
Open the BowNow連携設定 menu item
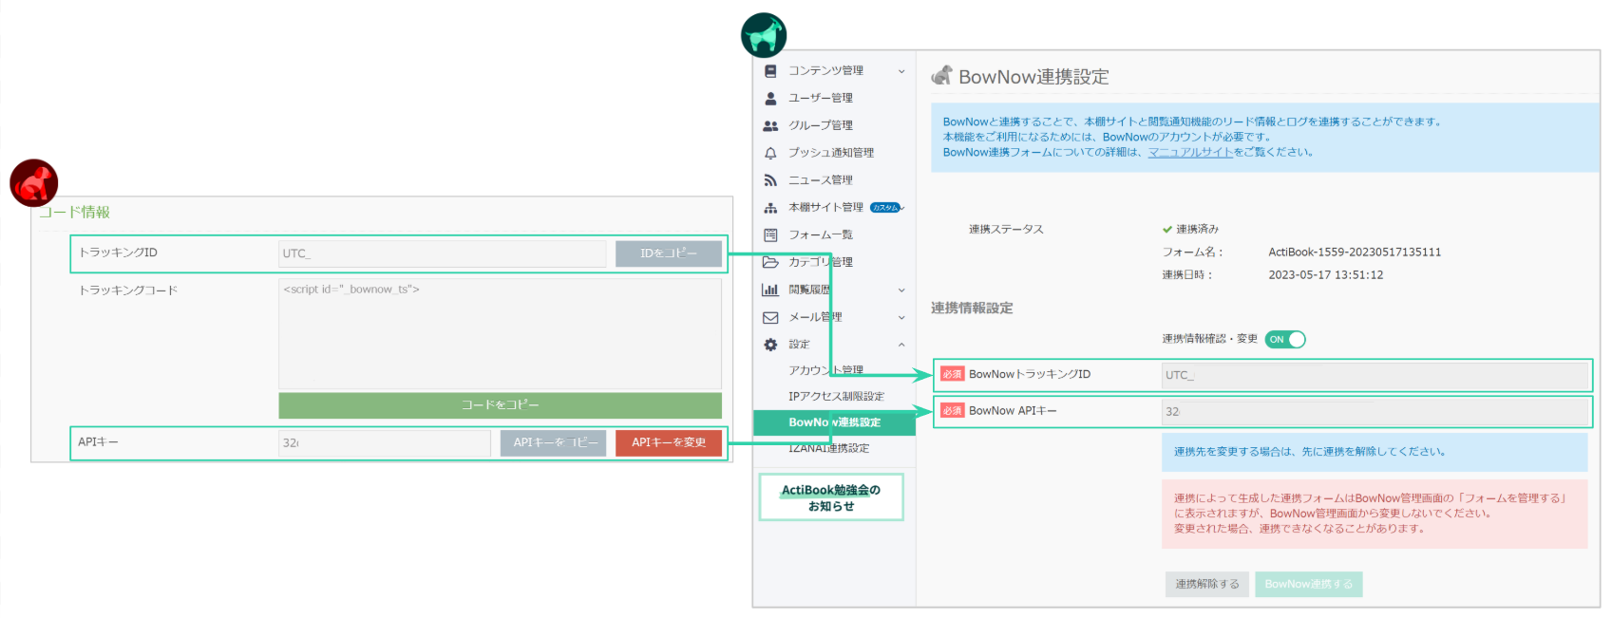coord(834,422)
